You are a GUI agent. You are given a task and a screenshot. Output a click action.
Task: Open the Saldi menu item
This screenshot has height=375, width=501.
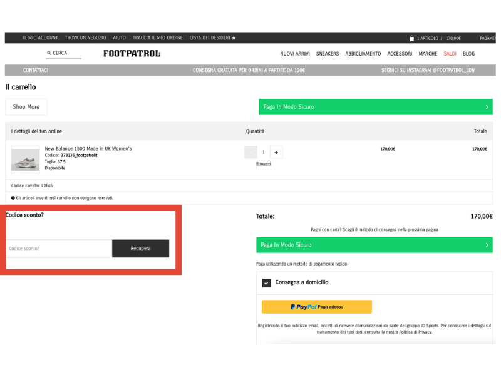[x=450, y=54]
